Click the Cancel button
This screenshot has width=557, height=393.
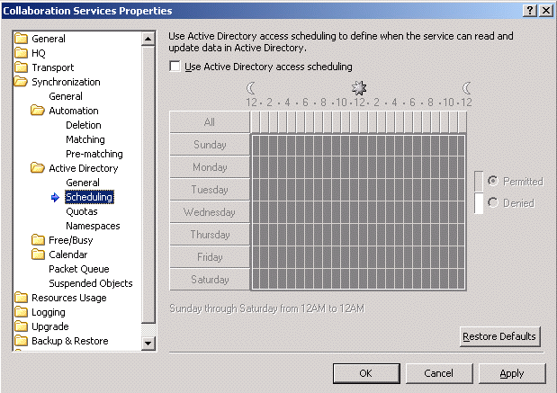click(x=439, y=373)
